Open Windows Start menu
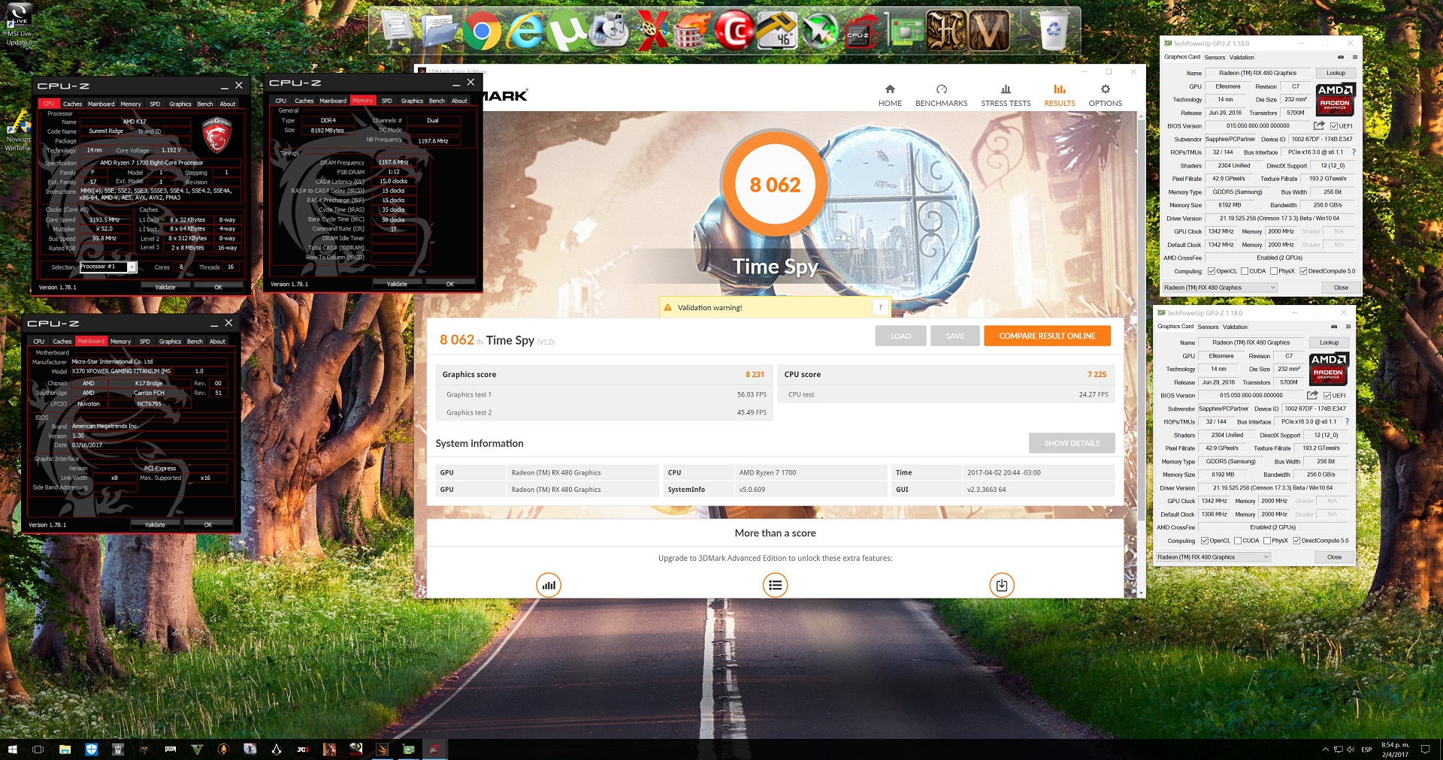 pyautogui.click(x=12, y=749)
